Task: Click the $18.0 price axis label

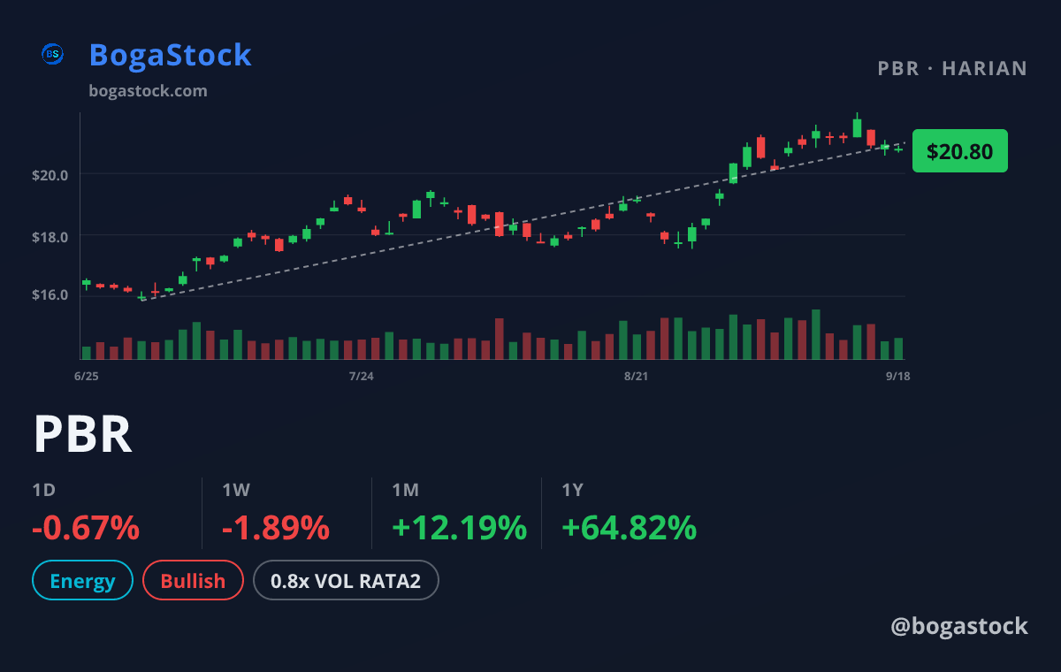Action: point(52,236)
